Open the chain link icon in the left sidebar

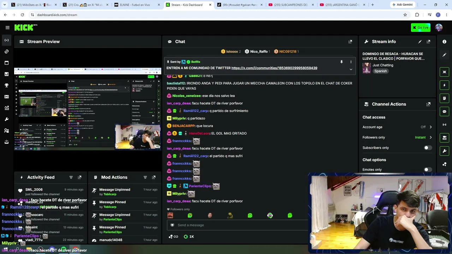(x=6, y=52)
